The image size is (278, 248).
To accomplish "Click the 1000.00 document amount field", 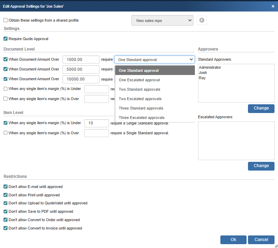I will (x=81, y=60).
